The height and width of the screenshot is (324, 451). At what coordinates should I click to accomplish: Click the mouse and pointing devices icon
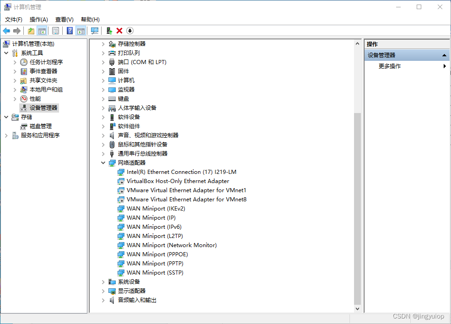tap(112, 145)
